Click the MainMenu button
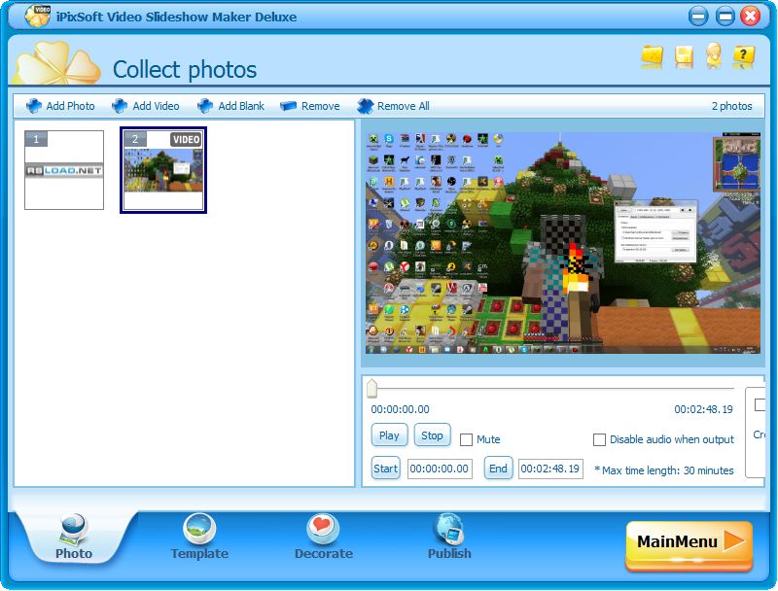 (690, 544)
